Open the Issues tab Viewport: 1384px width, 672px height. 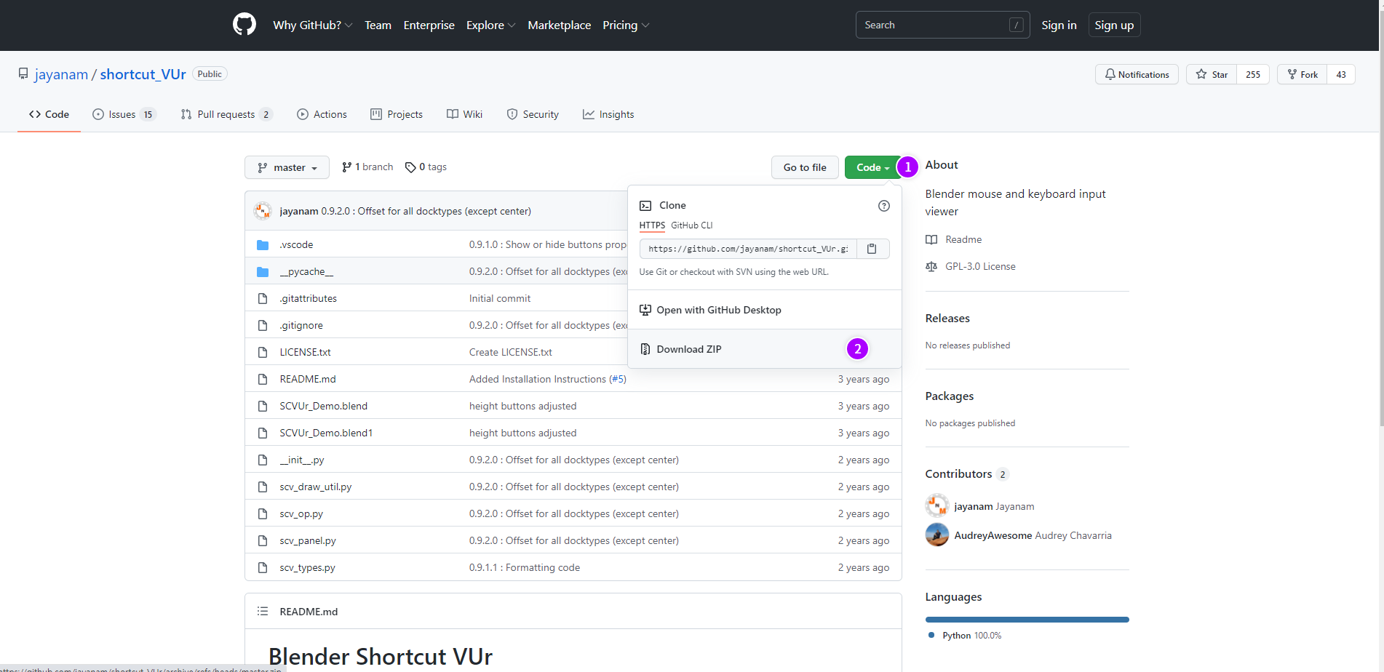tap(124, 114)
